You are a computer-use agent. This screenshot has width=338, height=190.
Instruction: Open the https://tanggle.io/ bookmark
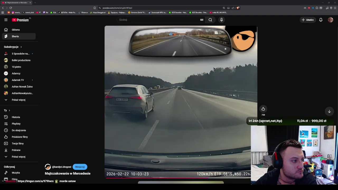point(98,12)
